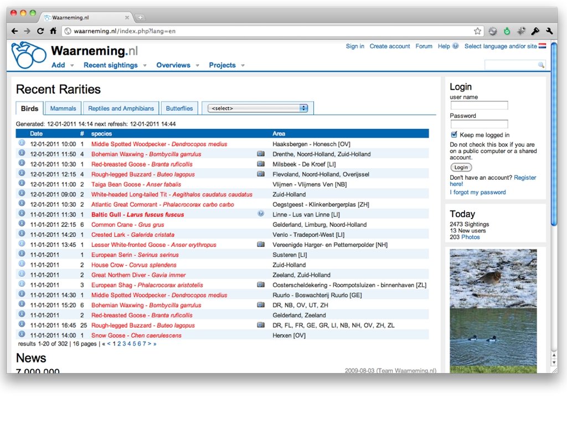Click the Login button
This screenshot has width=567, height=425.
(x=461, y=167)
